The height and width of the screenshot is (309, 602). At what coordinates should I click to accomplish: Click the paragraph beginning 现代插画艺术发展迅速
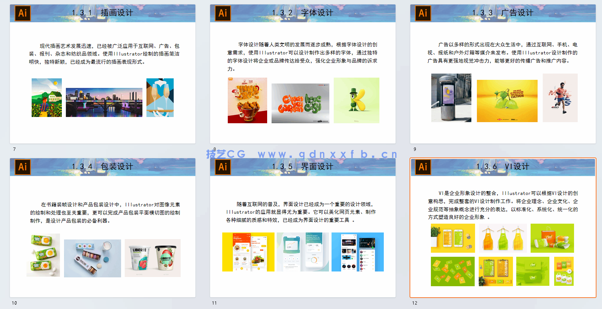pyautogui.click(x=105, y=54)
